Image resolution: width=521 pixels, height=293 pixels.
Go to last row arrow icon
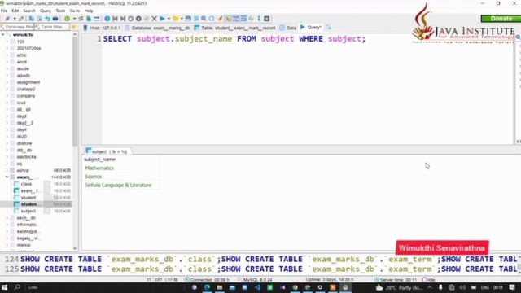click(123, 19)
